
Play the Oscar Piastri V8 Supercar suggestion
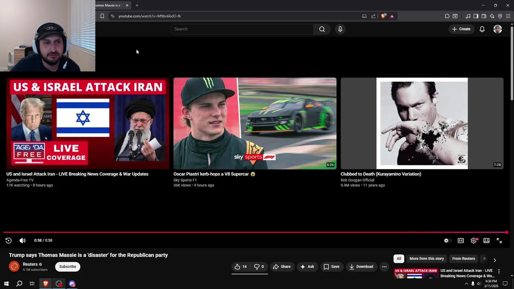coord(255,123)
